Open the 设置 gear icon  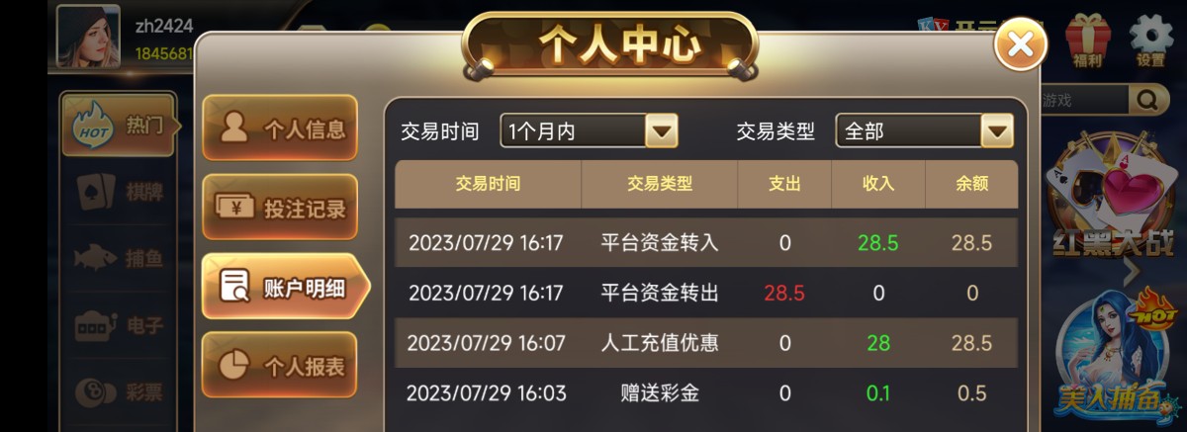[1150, 42]
